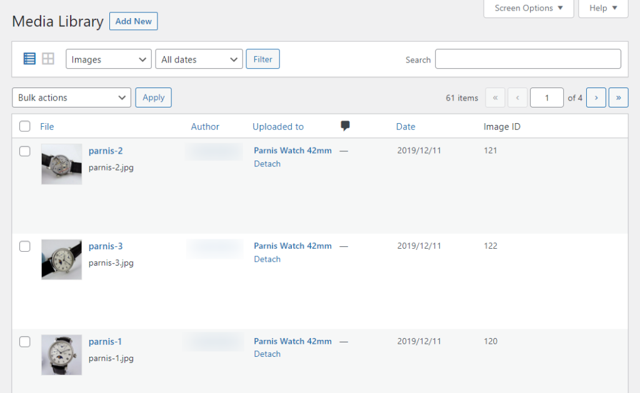Focus the Search media input field
Viewport: 640px width, 393px height.
[x=528, y=59]
